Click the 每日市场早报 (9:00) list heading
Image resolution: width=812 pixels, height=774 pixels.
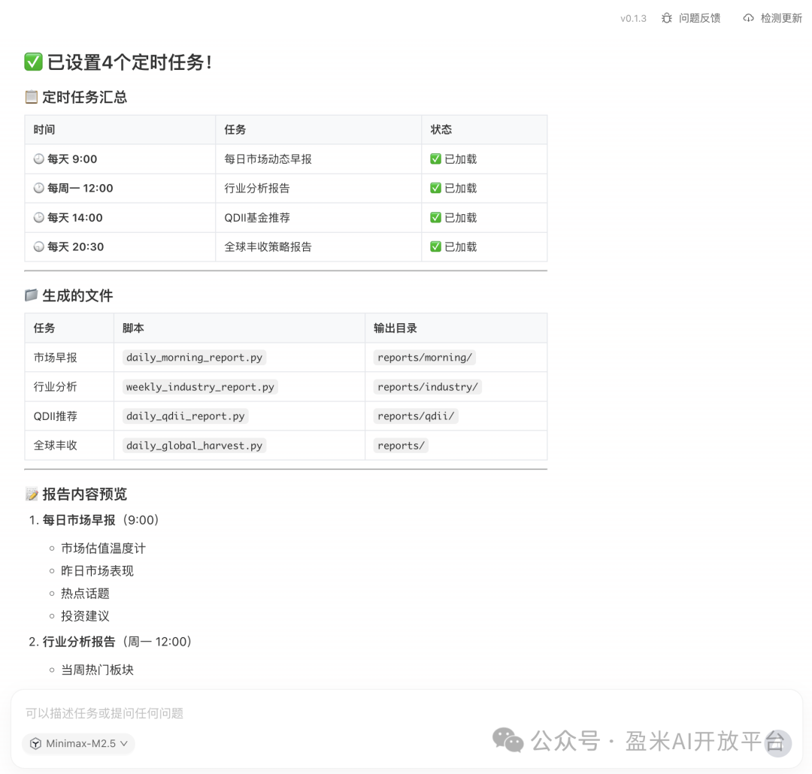101,520
